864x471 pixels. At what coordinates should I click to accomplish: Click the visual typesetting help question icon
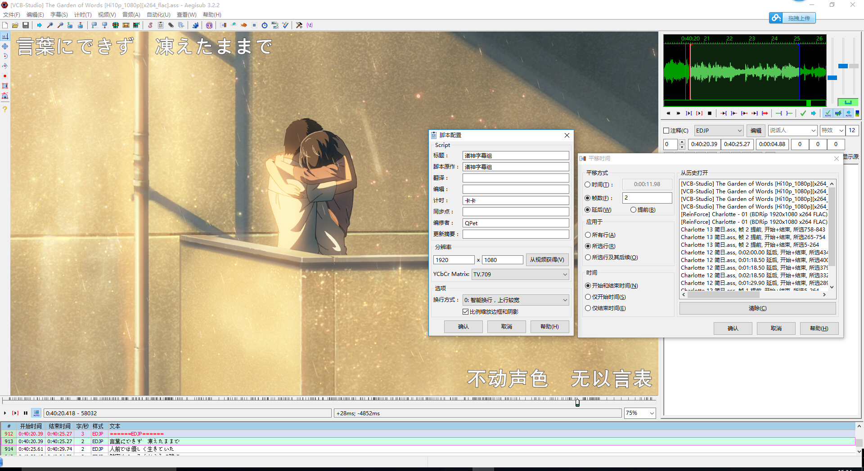[5, 109]
